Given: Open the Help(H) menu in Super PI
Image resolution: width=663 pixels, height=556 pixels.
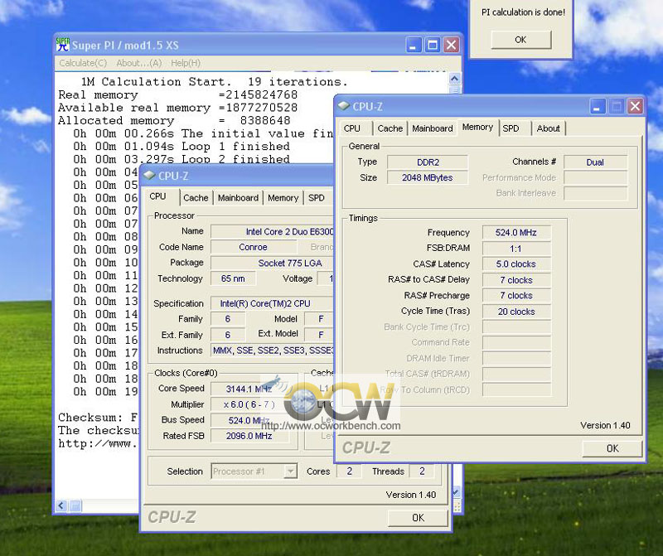Looking at the screenshot, I should pyautogui.click(x=186, y=63).
